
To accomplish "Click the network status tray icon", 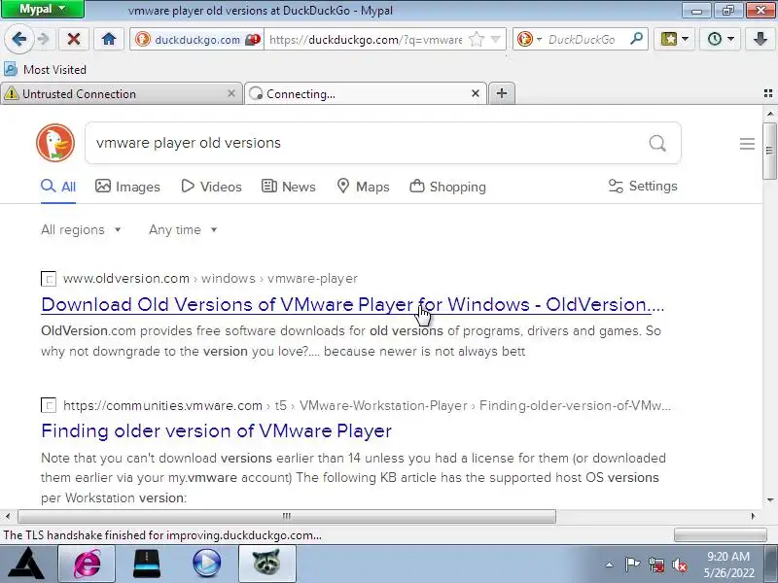I will click(655, 565).
